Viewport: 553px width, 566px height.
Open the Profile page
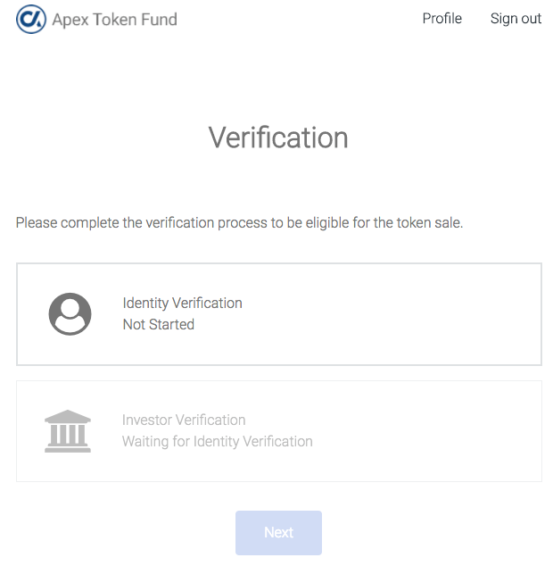[442, 19]
